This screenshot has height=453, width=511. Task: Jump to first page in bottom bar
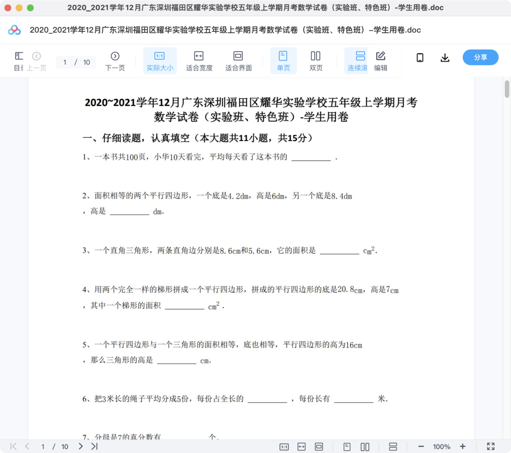click(x=13, y=446)
